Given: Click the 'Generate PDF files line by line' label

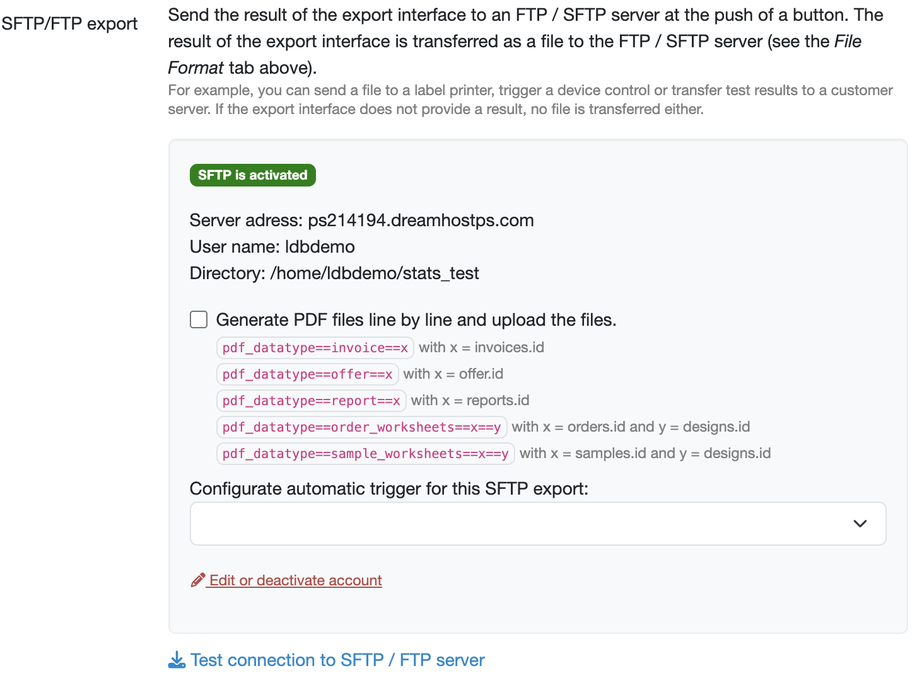Looking at the screenshot, I should (x=416, y=320).
